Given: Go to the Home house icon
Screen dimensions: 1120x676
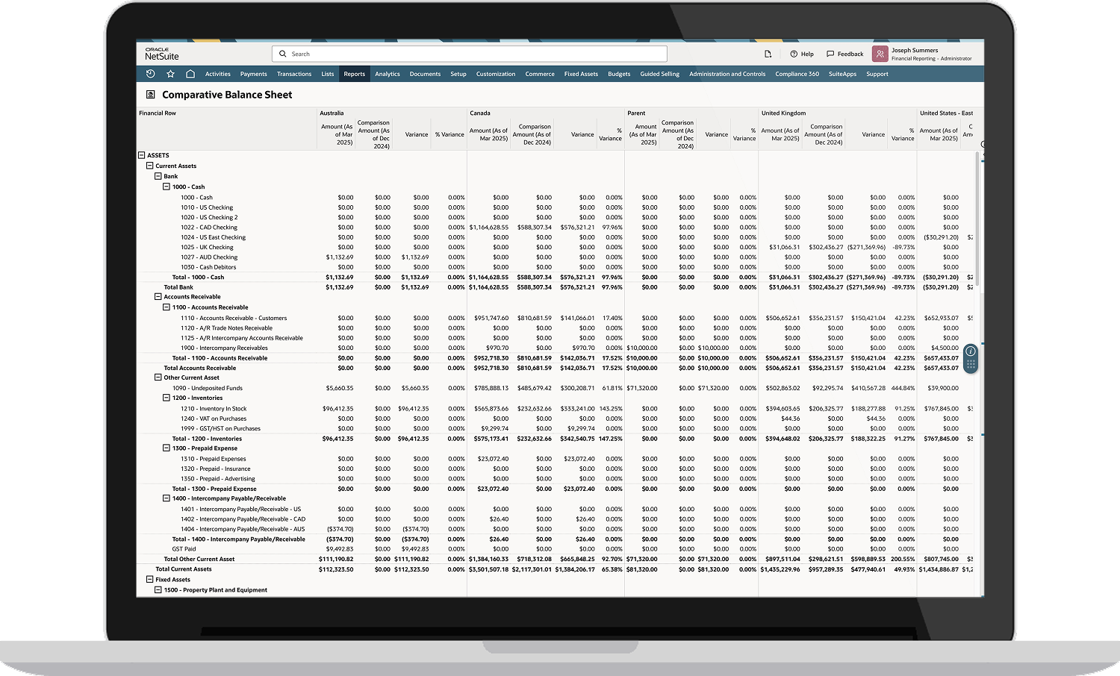Looking at the screenshot, I should click(190, 74).
